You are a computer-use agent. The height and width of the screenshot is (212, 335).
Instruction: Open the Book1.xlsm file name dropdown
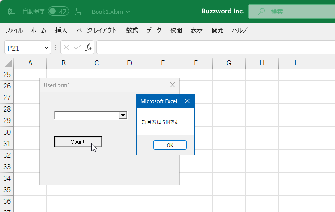[x=111, y=12]
